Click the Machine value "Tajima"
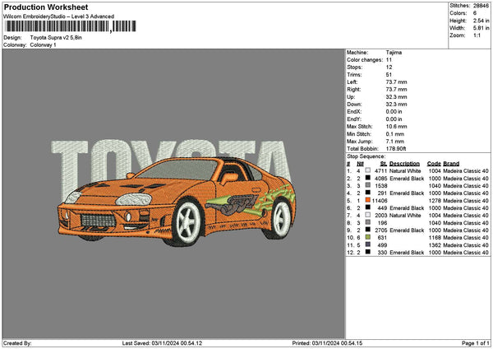 (x=394, y=53)
